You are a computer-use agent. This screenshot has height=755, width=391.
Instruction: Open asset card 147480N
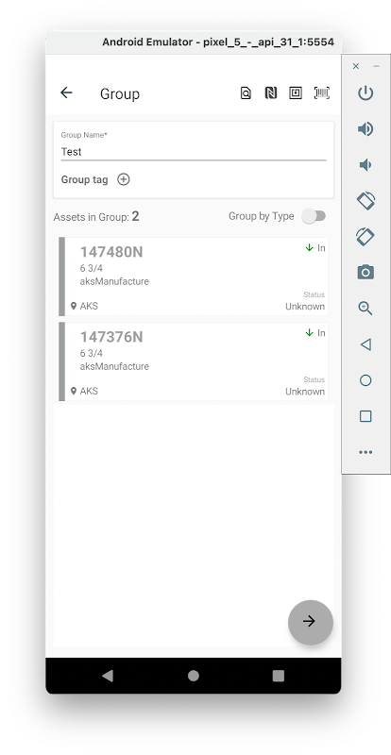[194, 277]
